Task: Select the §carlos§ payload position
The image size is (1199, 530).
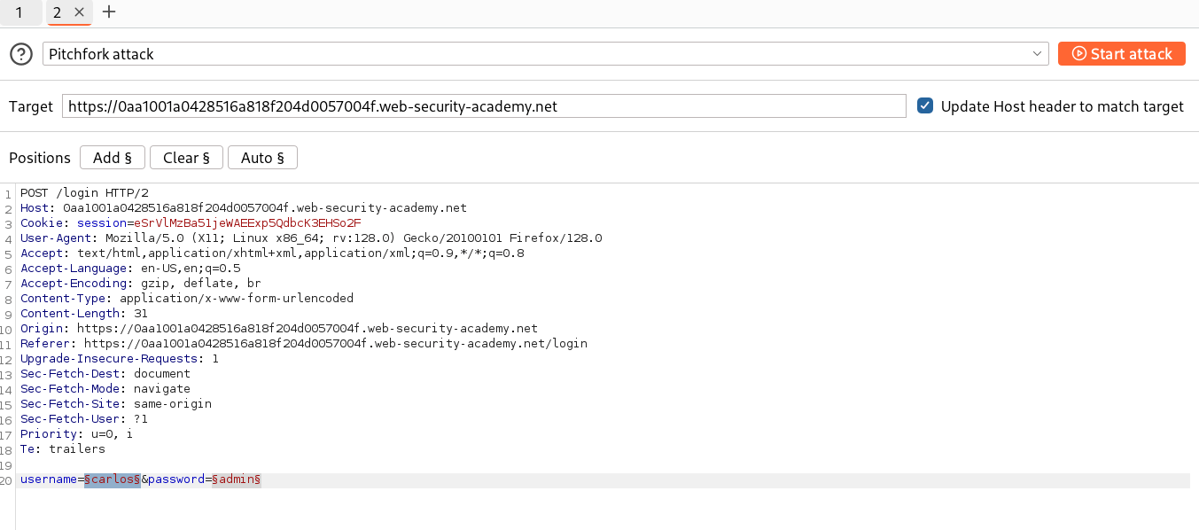Action: [112, 479]
